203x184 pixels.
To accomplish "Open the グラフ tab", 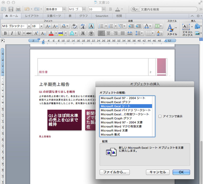I will (83, 16).
